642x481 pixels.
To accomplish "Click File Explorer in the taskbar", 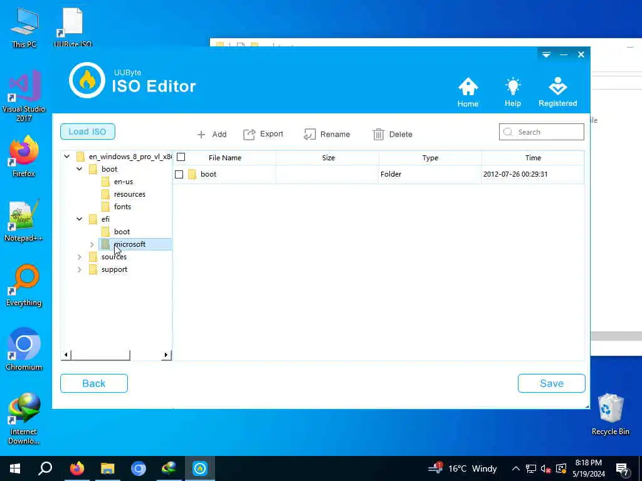I will (108, 468).
